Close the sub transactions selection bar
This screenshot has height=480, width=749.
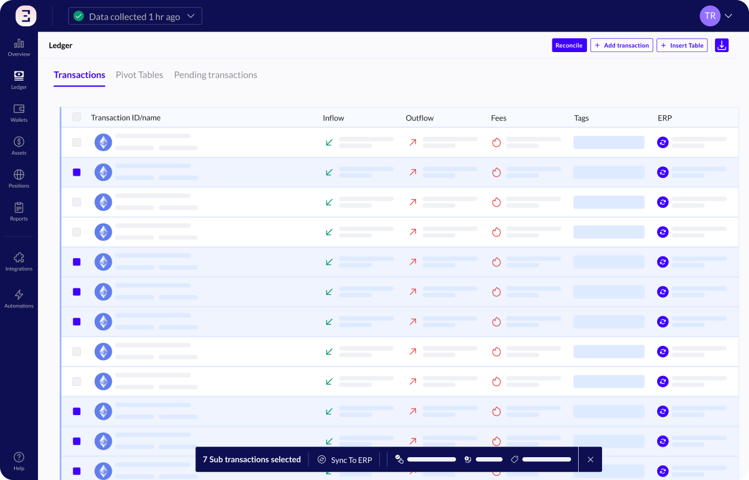pyautogui.click(x=590, y=460)
